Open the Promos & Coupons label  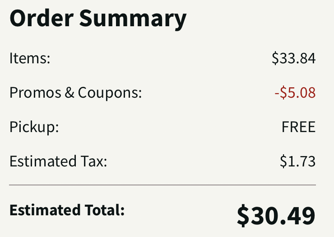(x=75, y=93)
